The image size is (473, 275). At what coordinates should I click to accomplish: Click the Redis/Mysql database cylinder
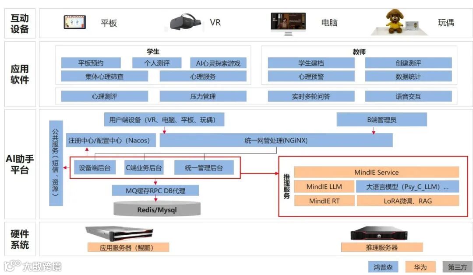click(157, 209)
